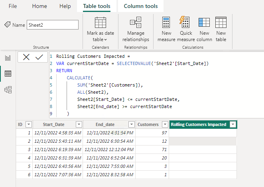Image resolution: width=264 pixels, height=187 pixels.
Task: Open the Start_Date column filter dropdown
Action: [x=79, y=124]
